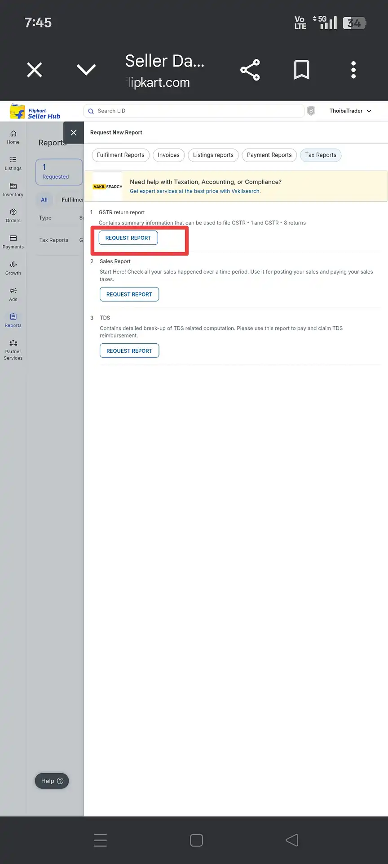Request the Sales Report

pos(129,294)
